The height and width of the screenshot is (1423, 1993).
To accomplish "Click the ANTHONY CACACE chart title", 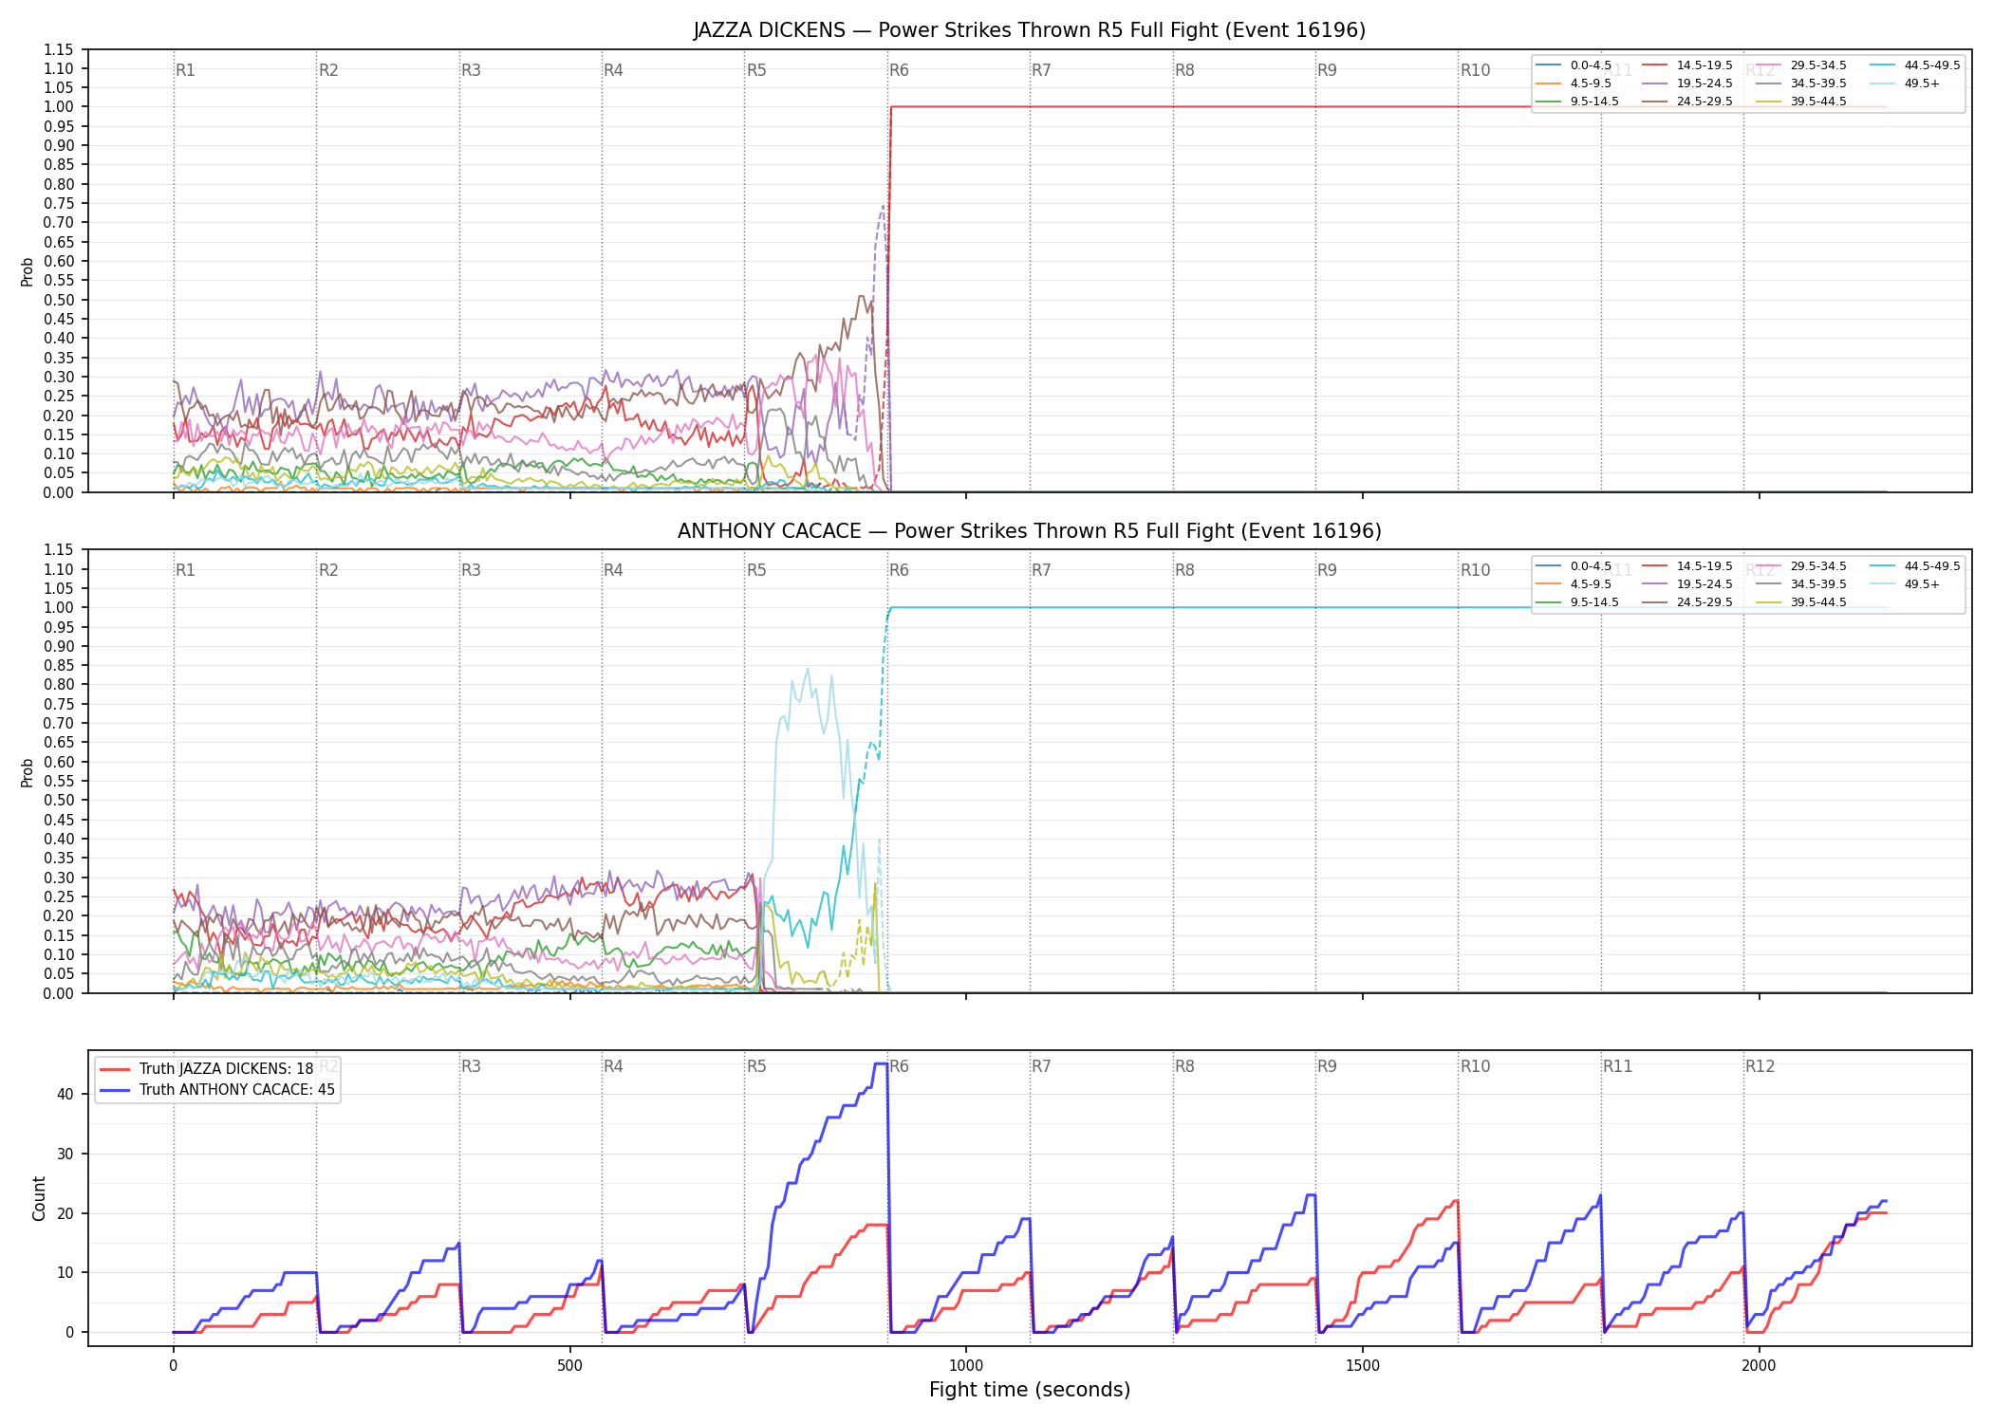I will tap(1030, 531).
